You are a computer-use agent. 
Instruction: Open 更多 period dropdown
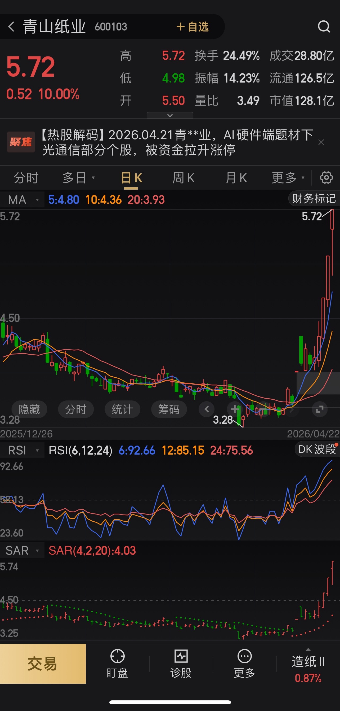tap(288, 178)
